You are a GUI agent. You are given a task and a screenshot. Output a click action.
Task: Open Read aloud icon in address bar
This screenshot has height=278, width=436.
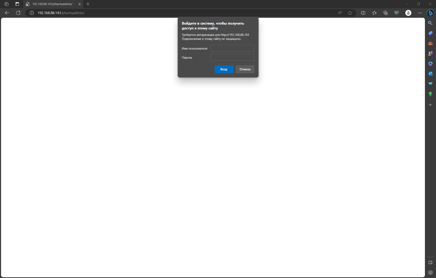[x=340, y=13]
